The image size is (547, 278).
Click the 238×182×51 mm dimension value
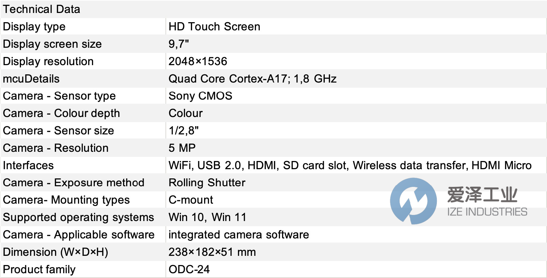click(x=212, y=252)
